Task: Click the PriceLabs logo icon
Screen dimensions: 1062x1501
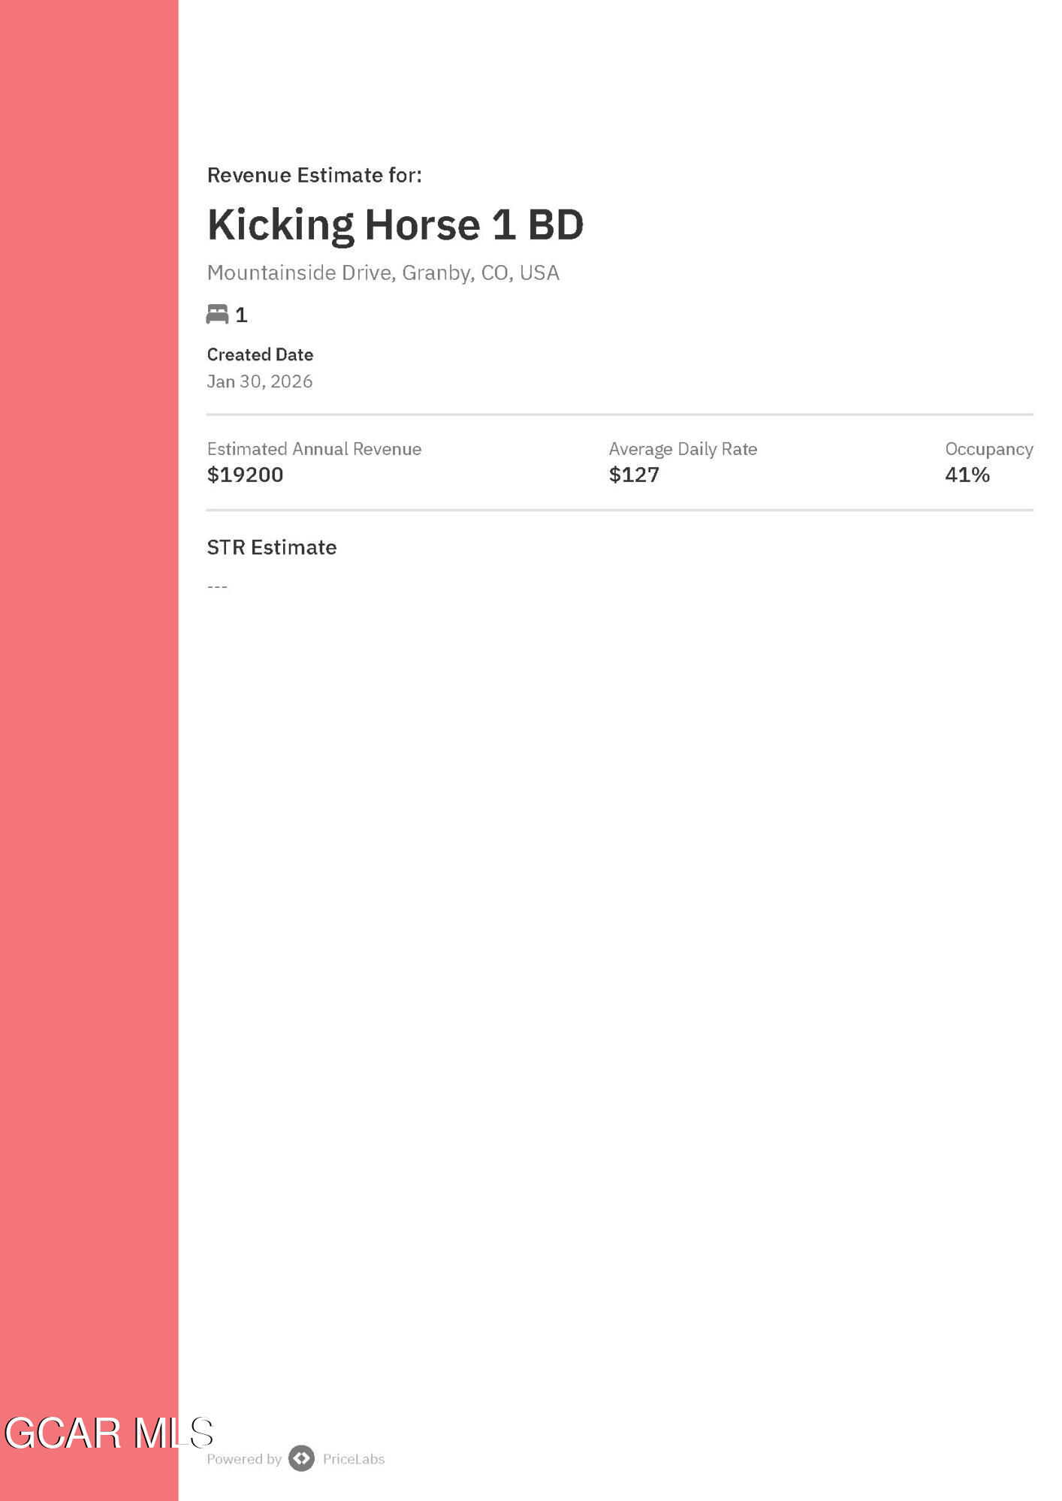Action: pyautogui.click(x=301, y=1458)
